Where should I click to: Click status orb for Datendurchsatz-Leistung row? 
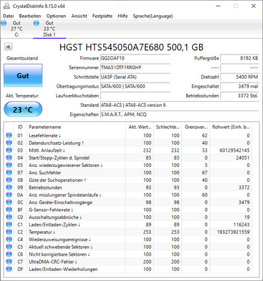click(9, 143)
